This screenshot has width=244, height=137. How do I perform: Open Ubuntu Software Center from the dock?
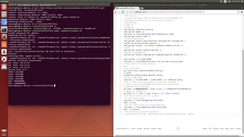coord(4,45)
